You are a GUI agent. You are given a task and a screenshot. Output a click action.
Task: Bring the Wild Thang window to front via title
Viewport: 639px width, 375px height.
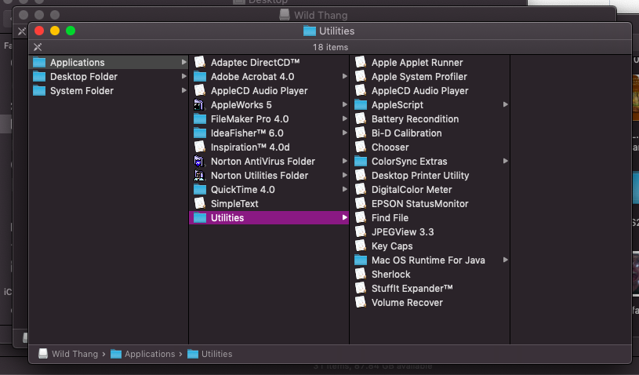(x=321, y=16)
